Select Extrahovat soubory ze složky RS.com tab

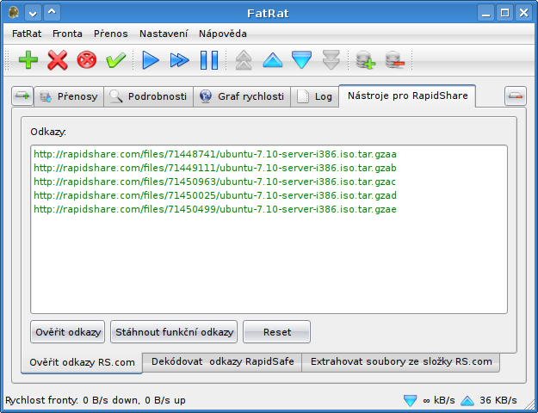tap(401, 362)
